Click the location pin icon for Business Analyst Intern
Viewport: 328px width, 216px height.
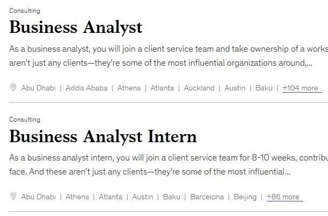[13, 197]
